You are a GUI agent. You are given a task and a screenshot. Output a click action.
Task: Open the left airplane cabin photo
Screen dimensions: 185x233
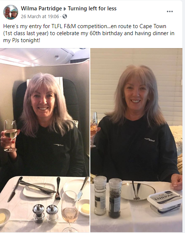point(45,140)
